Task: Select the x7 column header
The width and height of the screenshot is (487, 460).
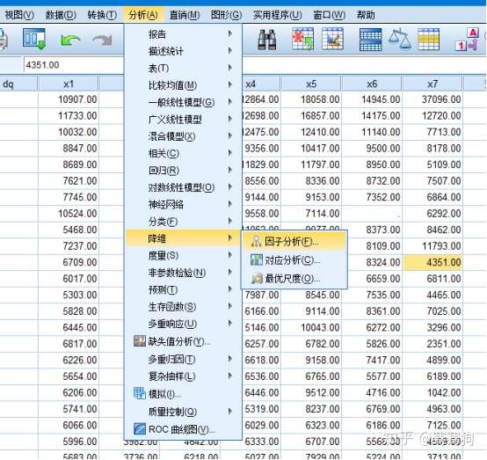Action: pyautogui.click(x=432, y=84)
